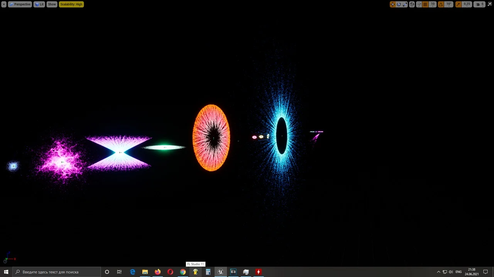Image resolution: width=494 pixels, height=277 pixels.
Task: Select the translate (move) gizmo tool
Action: coord(392,4)
